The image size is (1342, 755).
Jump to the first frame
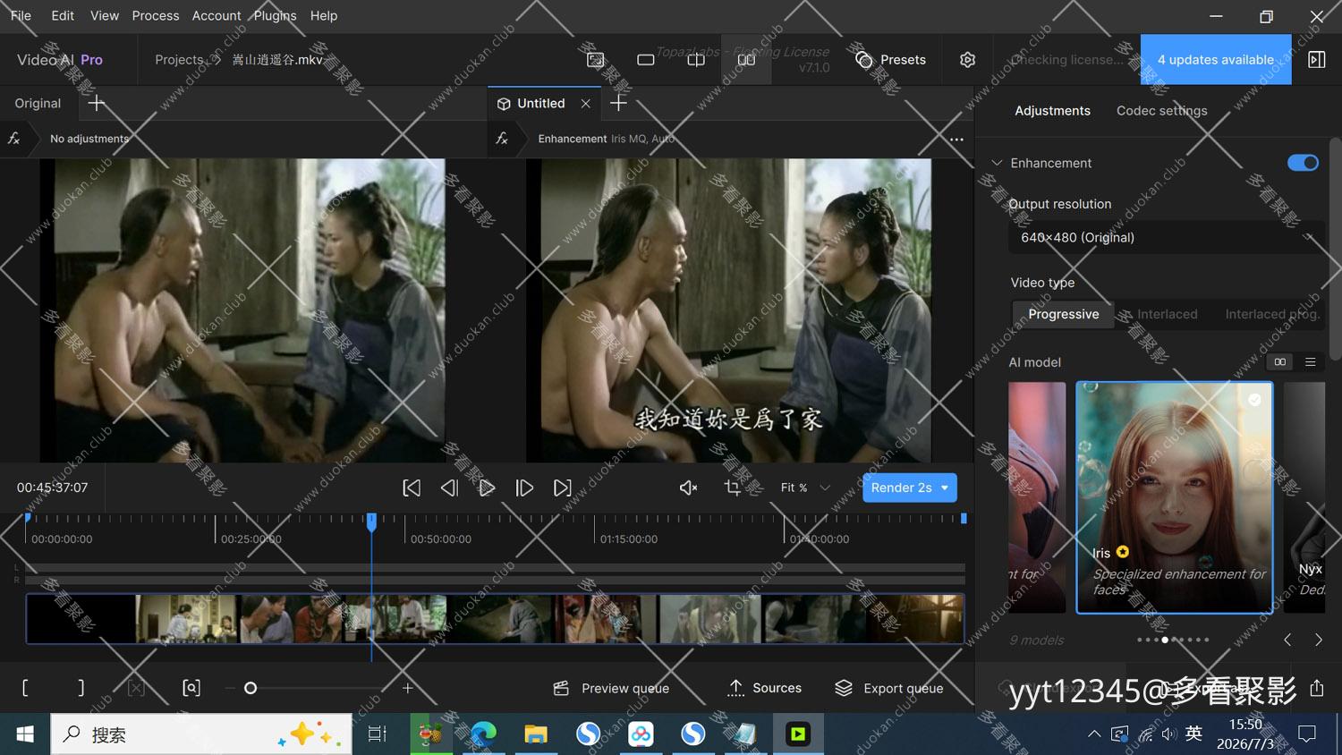pos(412,488)
